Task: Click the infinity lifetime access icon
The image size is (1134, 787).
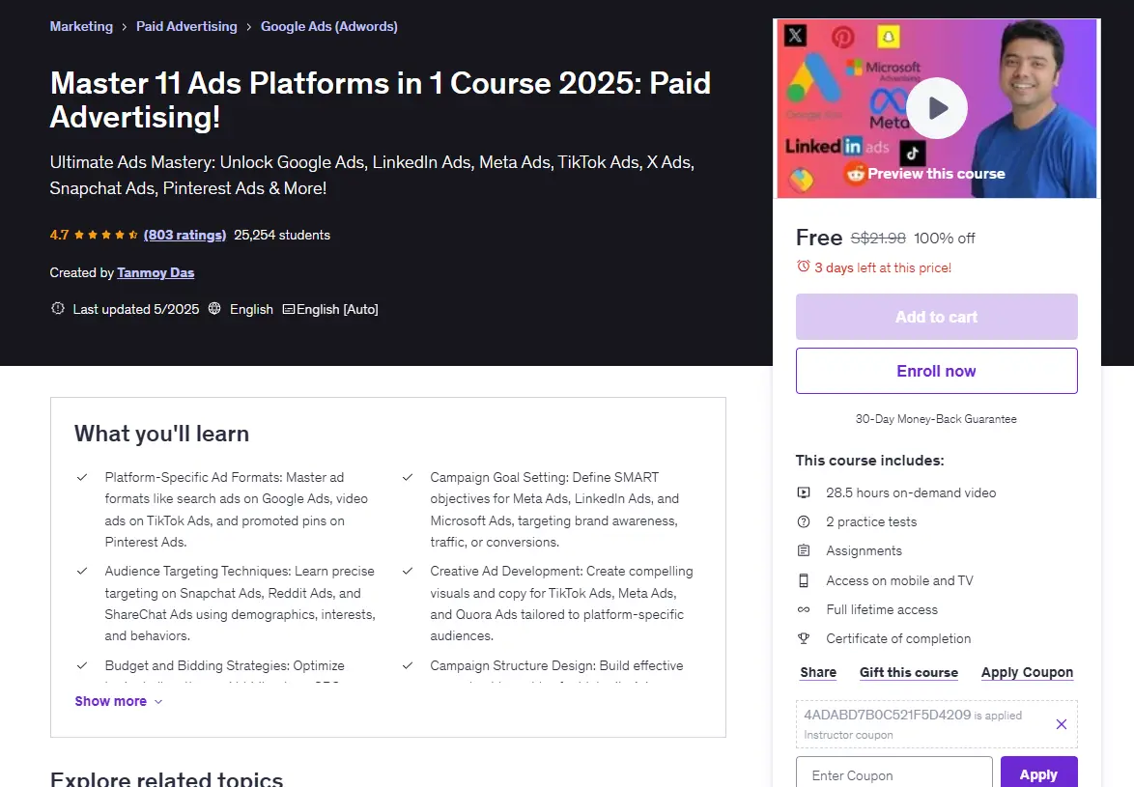Action: (x=804, y=610)
